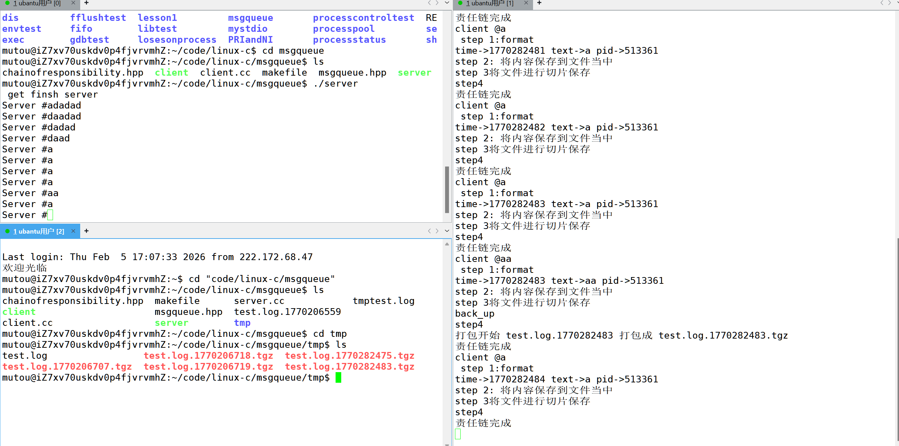Screen dimensions: 899x446
Task: Open tab list dropdown in top-left pane
Action: [x=447, y=3]
